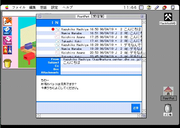Click envelope icon on Namie Manabe 16:51 row
The width and height of the screenshot is (180, 128).
click(x=57, y=33)
